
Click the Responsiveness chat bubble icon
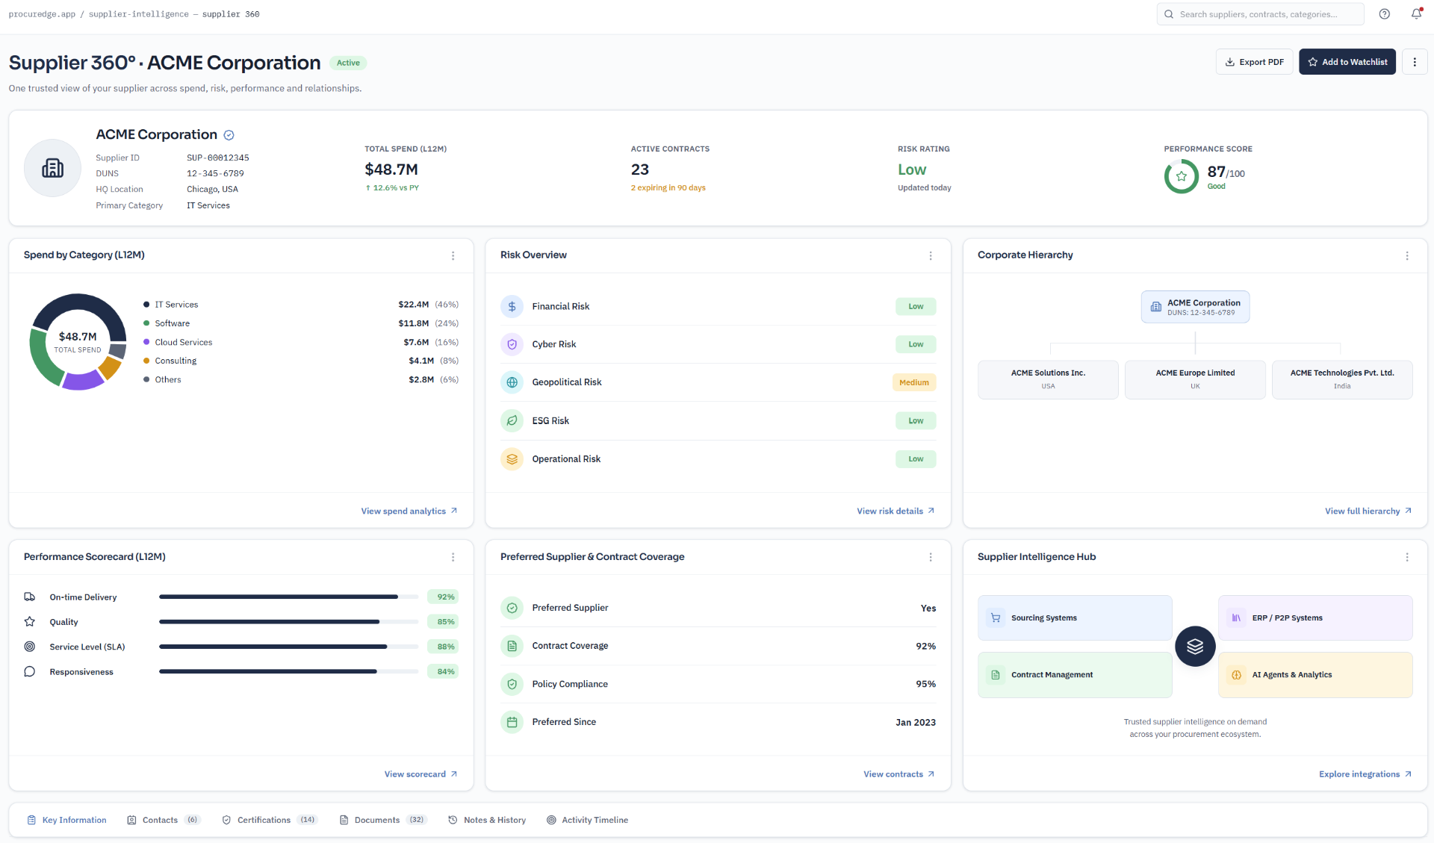(x=30, y=671)
